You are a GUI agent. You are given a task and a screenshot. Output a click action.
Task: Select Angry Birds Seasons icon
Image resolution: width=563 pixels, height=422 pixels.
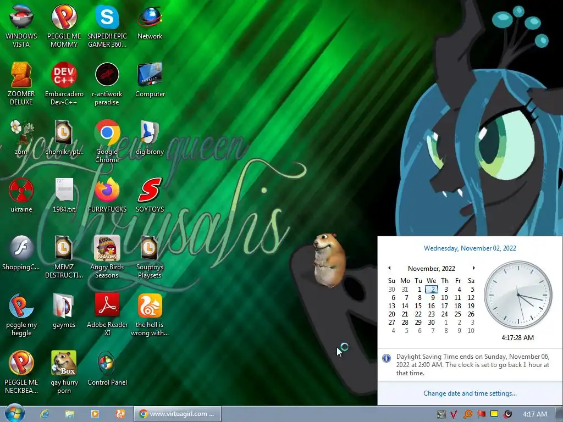coord(107,257)
